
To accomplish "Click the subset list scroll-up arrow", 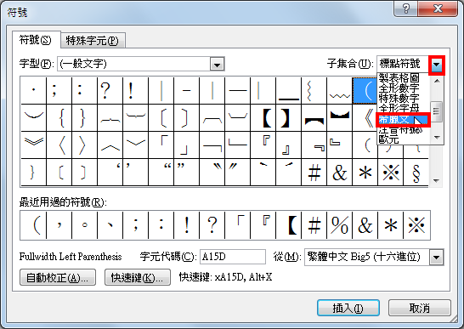I will [437, 81].
